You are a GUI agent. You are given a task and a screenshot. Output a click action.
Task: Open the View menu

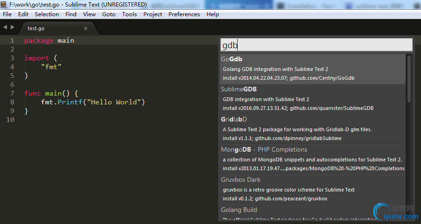[89, 14]
